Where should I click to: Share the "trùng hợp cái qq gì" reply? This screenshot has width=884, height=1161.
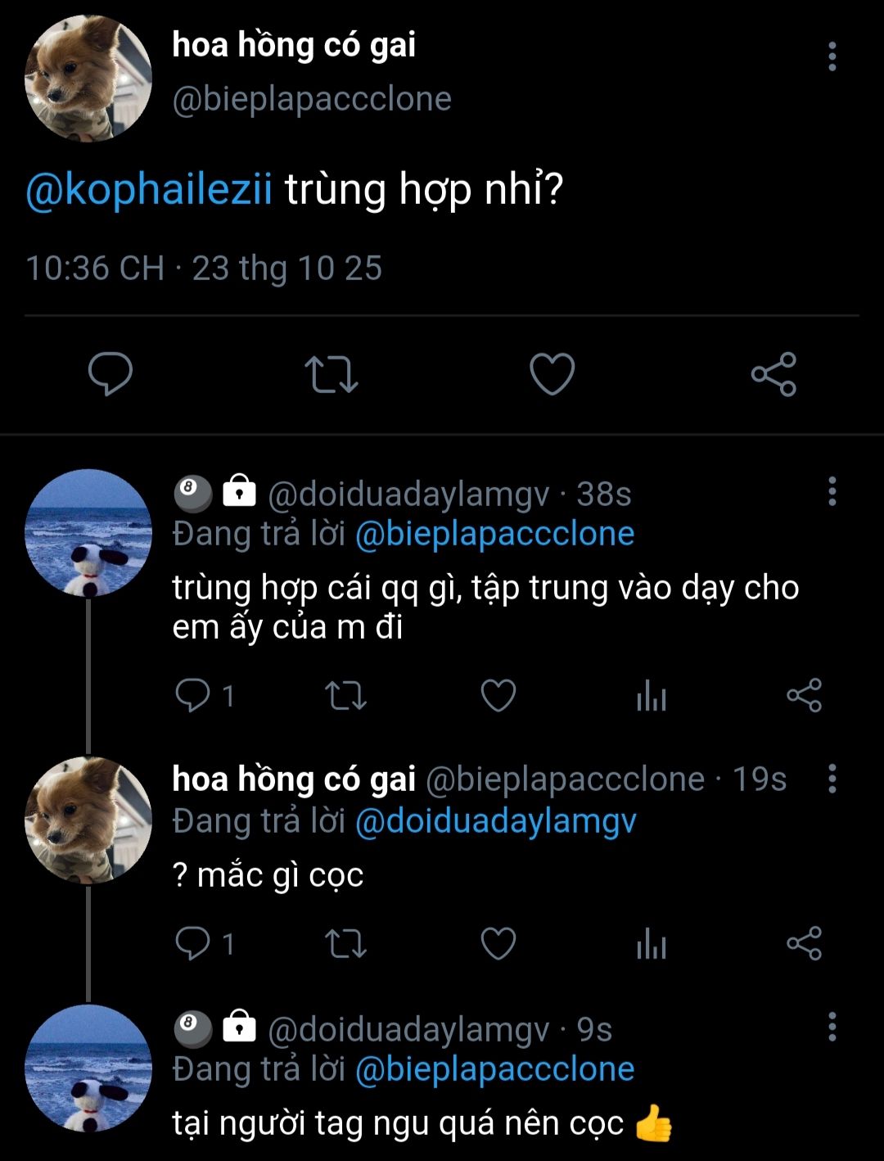804,696
